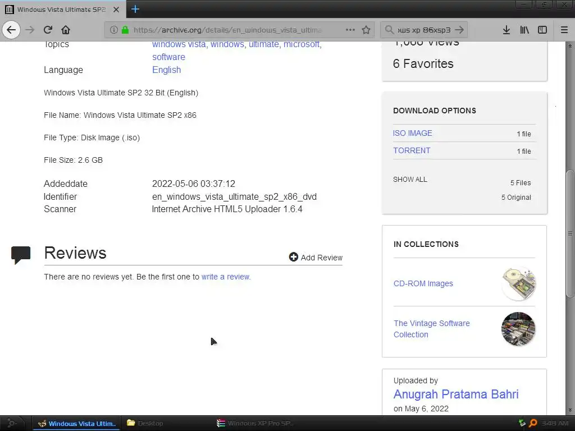
Task: Submit search with the arrow button
Action: 459,30
